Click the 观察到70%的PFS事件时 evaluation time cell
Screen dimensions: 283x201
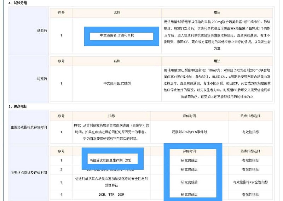[189, 132]
